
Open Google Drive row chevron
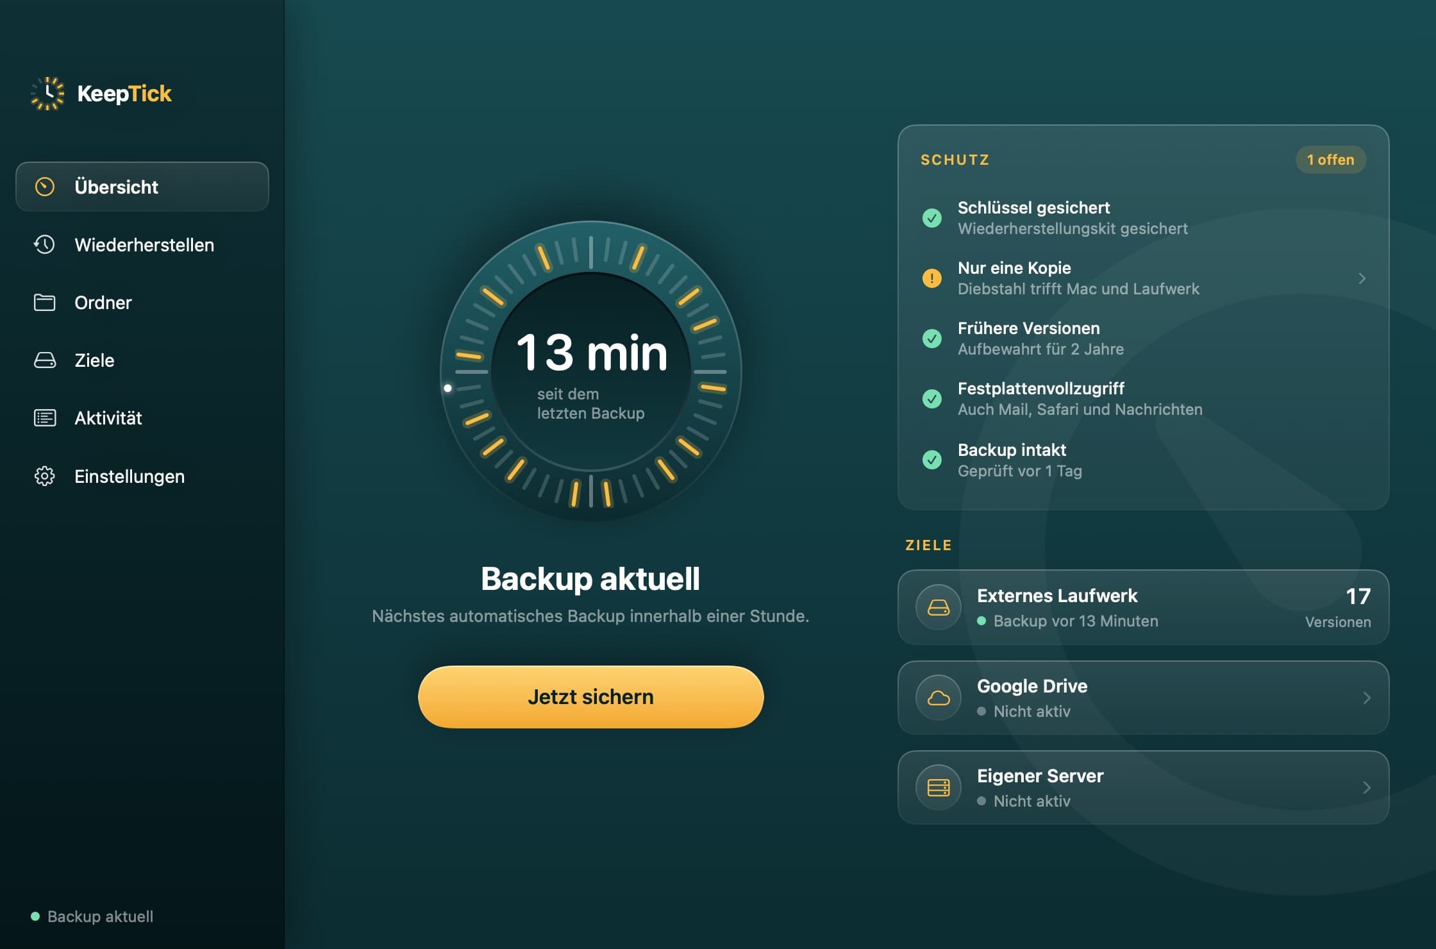pos(1366,698)
